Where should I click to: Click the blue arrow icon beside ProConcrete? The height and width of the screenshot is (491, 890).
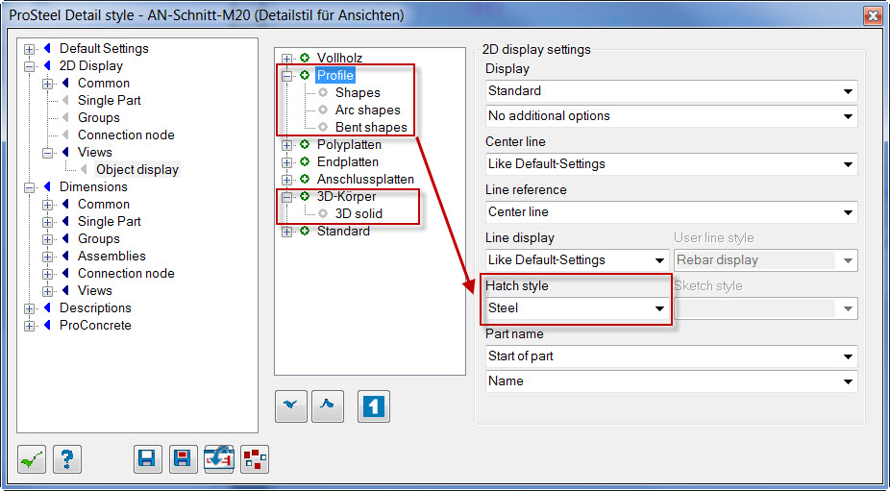(48, 326)
